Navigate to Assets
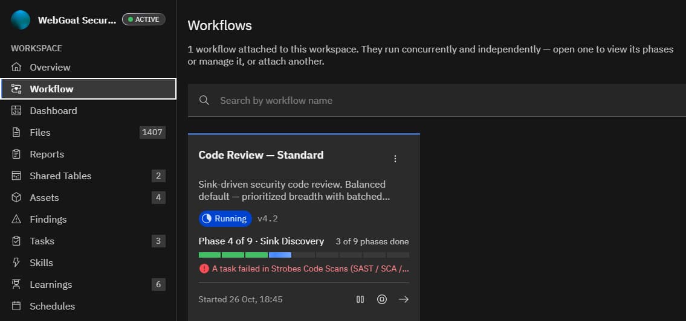Screen dimensions: 686x321 pyautogui.click(x=88, y=198)
